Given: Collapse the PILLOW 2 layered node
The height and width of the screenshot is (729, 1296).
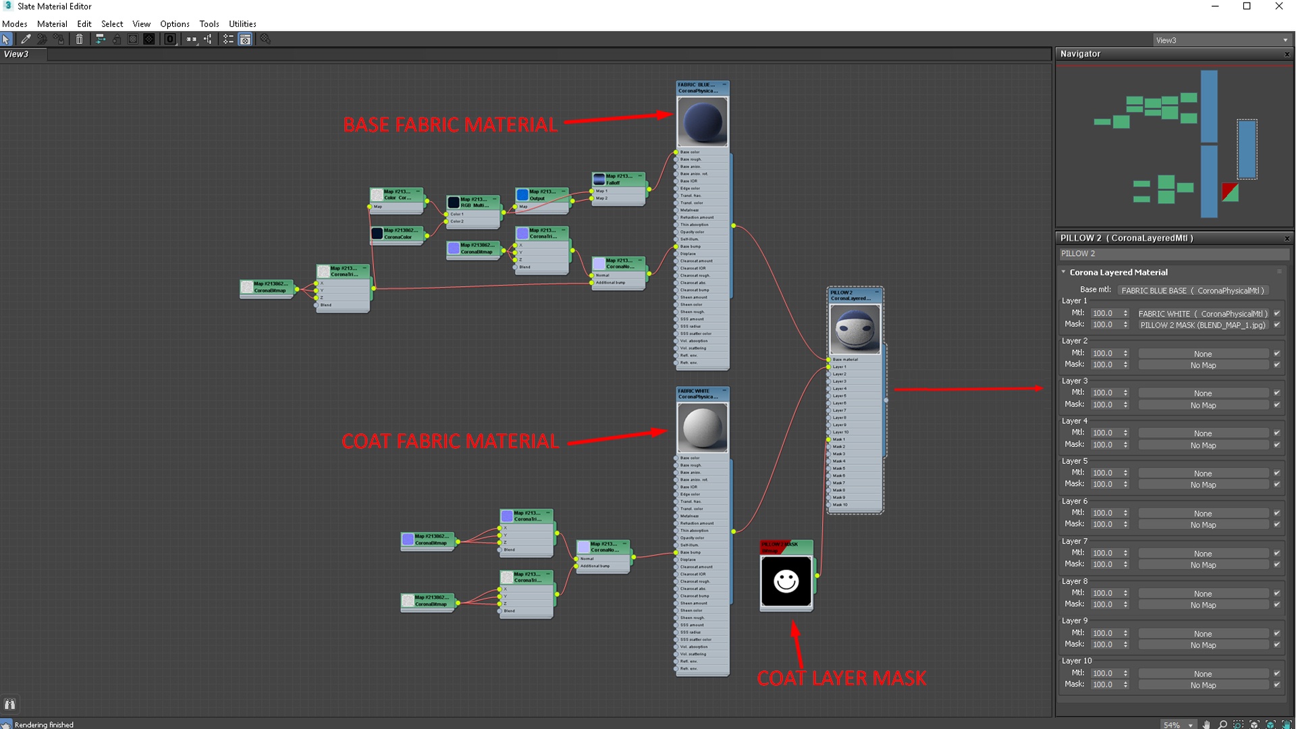Looking at the screenshot, I should 877,293.
